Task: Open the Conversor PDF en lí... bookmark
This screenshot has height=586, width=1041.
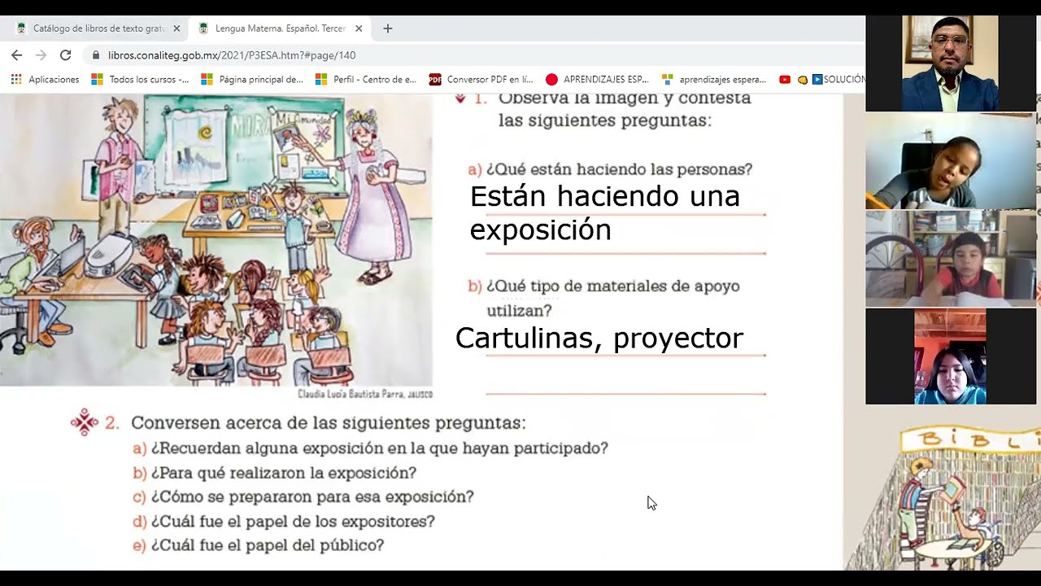Action: pos(481,80)
